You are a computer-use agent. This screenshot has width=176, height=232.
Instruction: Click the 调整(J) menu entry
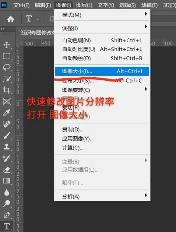pyautogui.click(x=102, y=28)
